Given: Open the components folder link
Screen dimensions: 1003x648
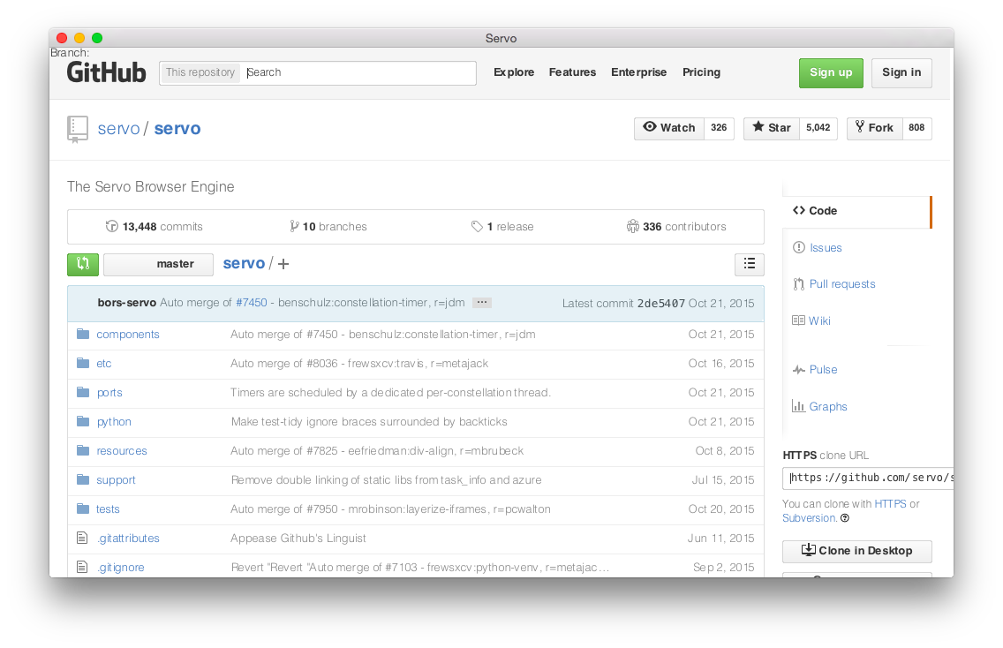Looking at the screenshot, I should tap(128, 334).
